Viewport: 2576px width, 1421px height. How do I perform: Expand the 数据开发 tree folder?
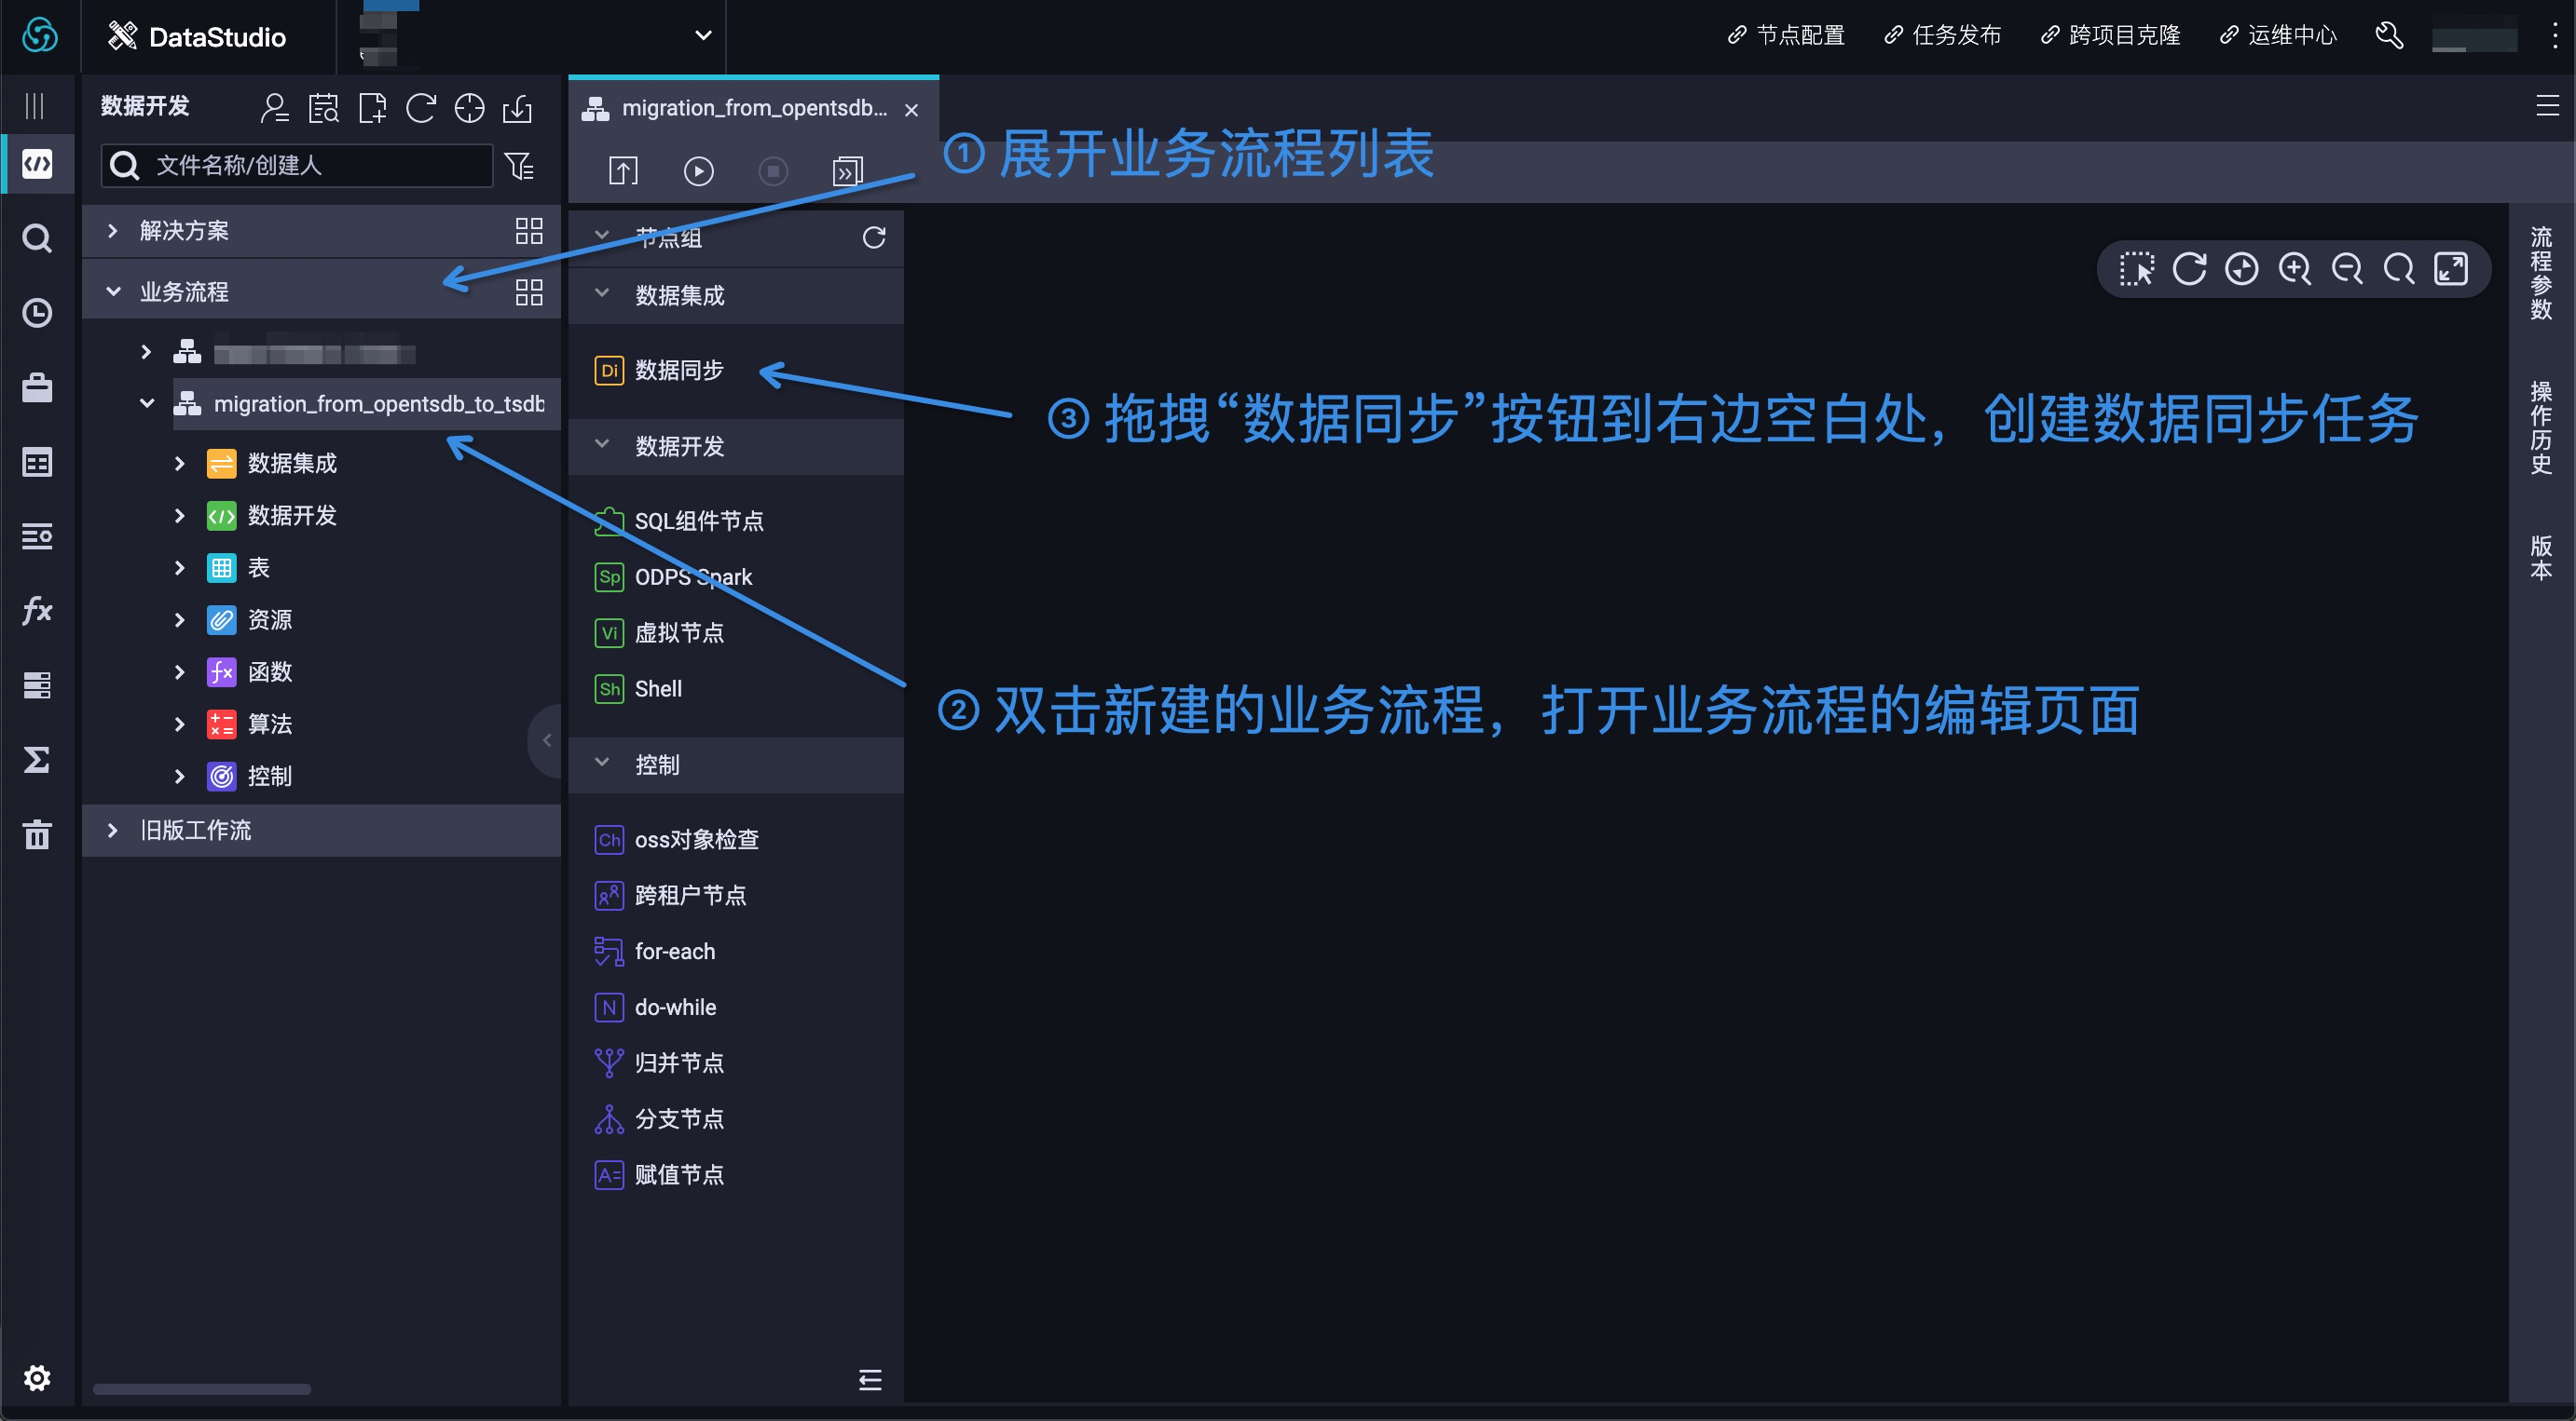click(180, 516)
